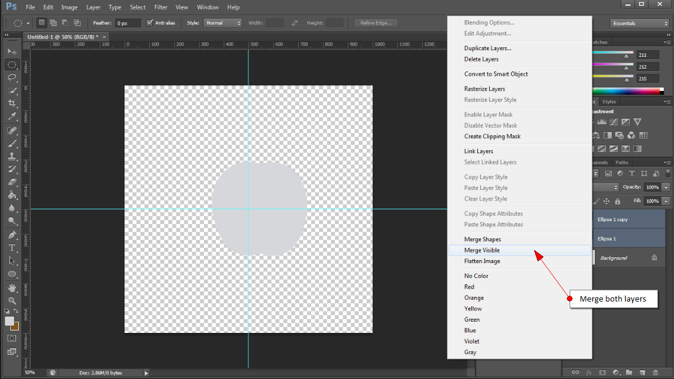The width and height of the screenshot is (674, 379).
Task: Open the Style dropdown showing Normal
Action: tap(222, 22)
